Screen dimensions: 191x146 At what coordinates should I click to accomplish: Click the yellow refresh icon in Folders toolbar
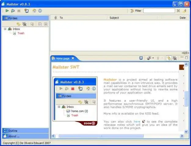19,24
